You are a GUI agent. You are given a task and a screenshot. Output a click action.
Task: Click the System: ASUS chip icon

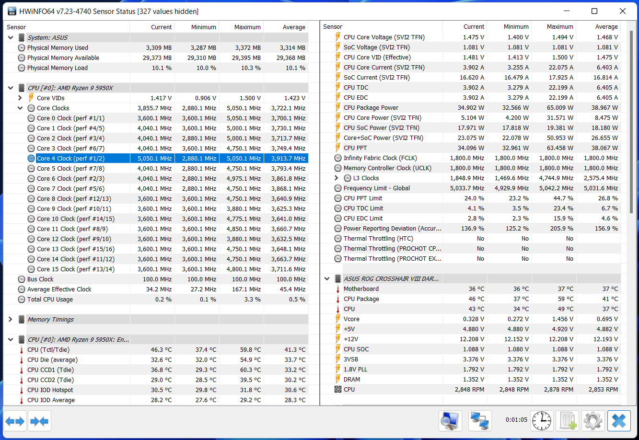22,37
